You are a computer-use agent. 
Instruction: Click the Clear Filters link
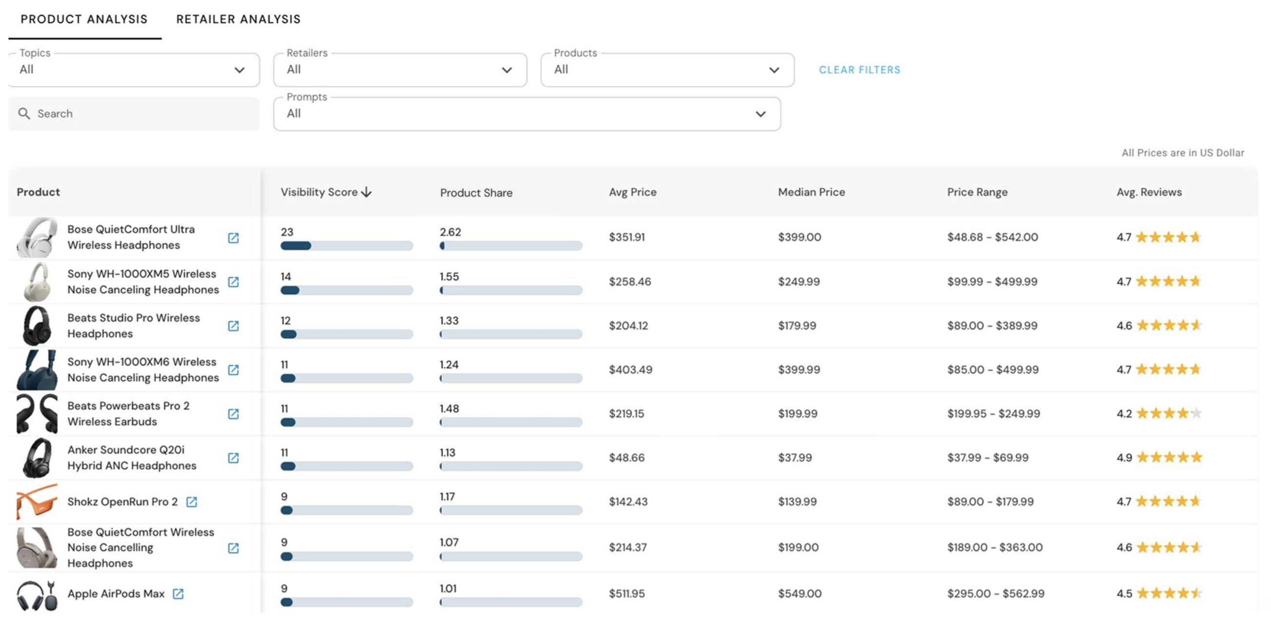point(859,70)
